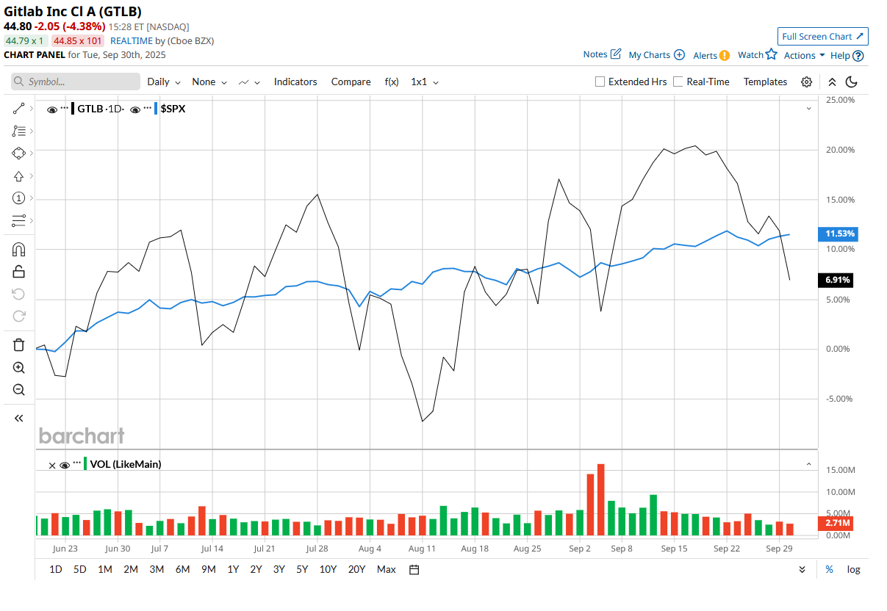Select the 1Y time range
Screen dimensions: 887x611
pyautogui.click(x=233, y=569)
